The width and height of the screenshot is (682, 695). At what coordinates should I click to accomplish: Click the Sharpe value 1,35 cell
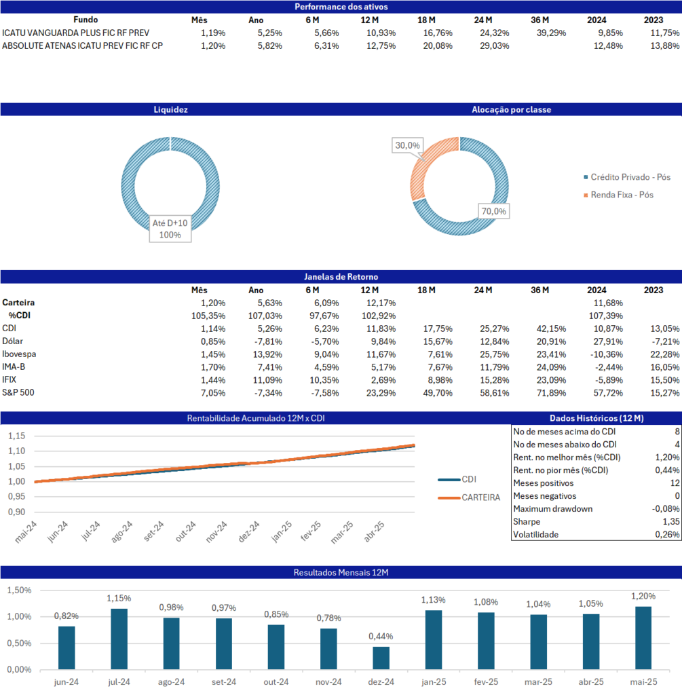tap(668, 521)
